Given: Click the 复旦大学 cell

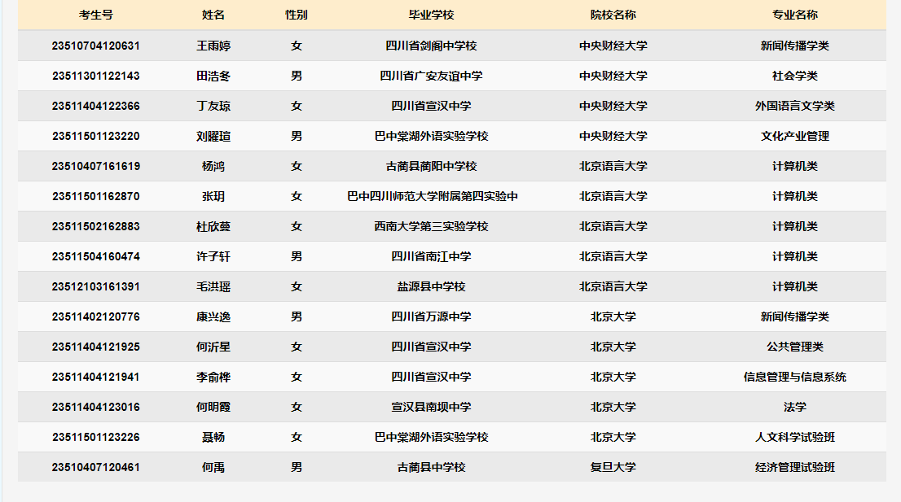Looking at the screenshot, I should [613, 468].
